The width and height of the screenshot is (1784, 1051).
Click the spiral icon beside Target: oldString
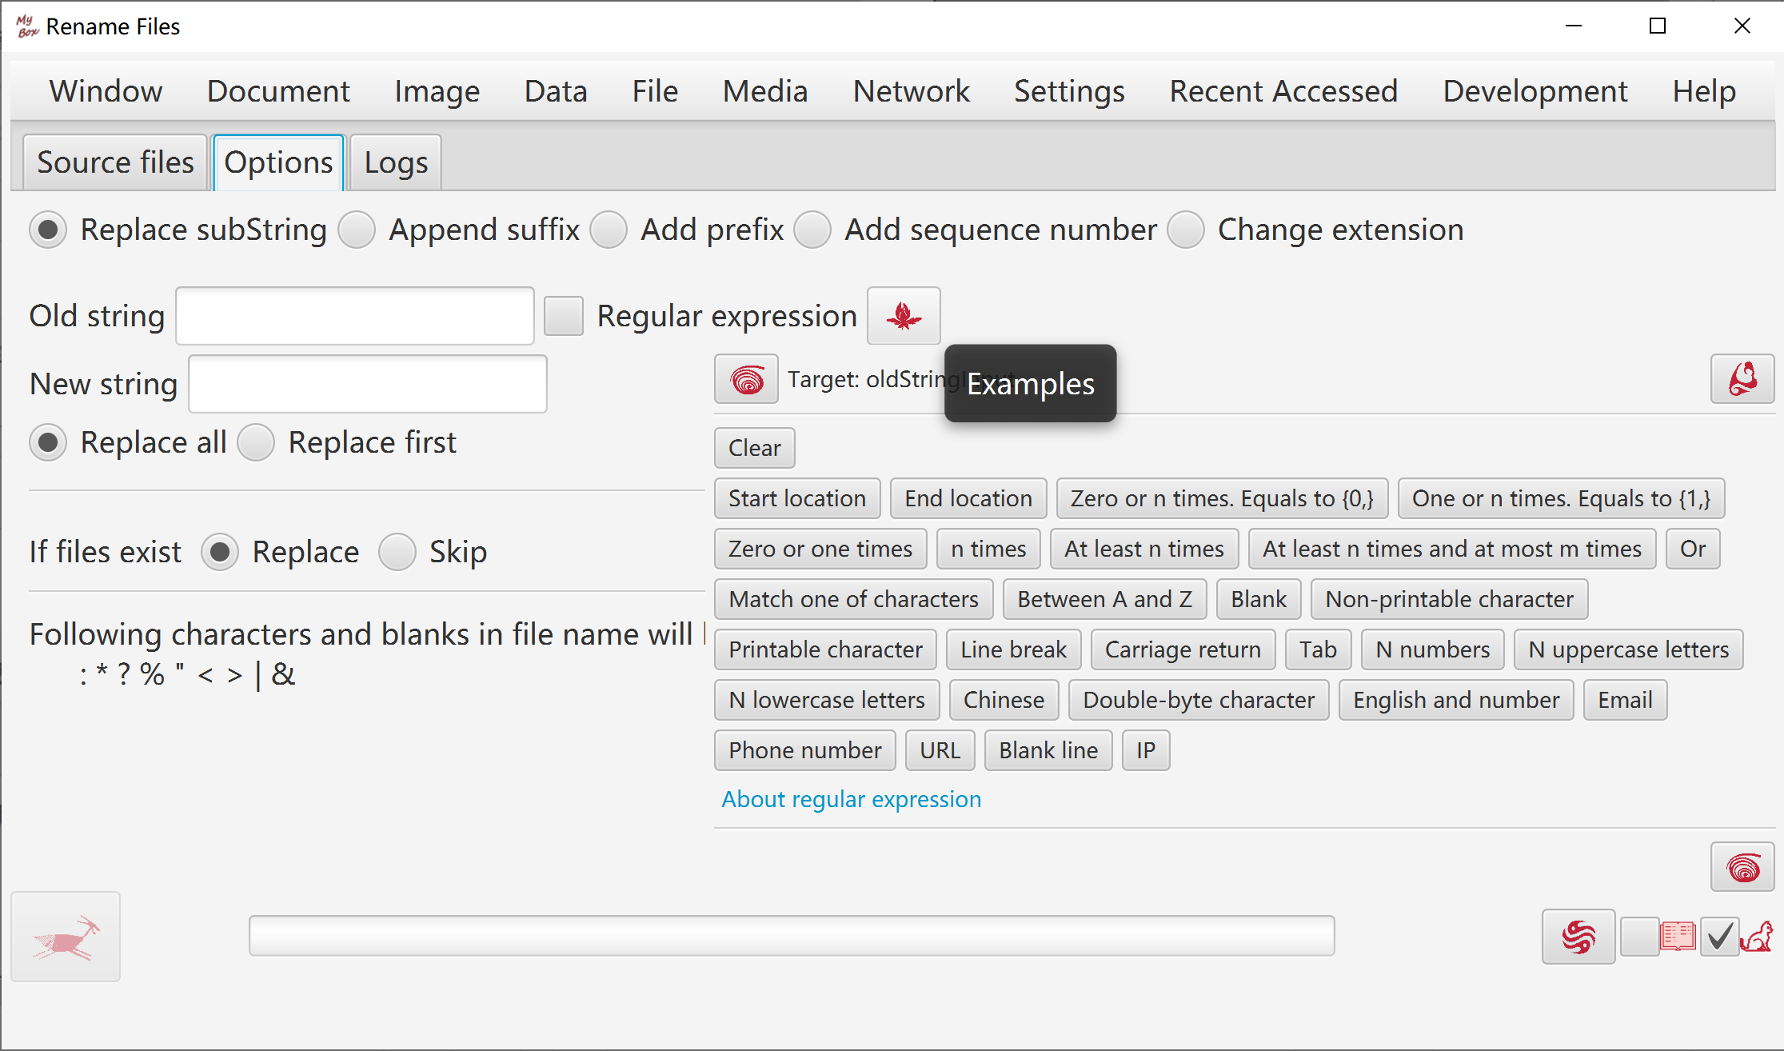(747, 379)
